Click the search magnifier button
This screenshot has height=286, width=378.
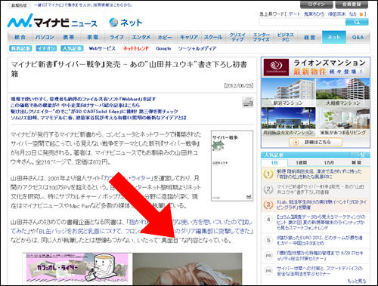coord(357,22)
